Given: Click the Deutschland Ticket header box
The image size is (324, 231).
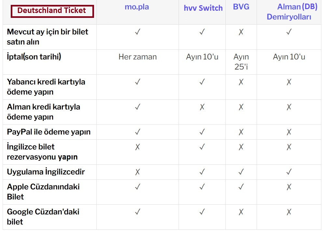Looking at the screenshot, I should pyautogui.click(x=52, y=11).
